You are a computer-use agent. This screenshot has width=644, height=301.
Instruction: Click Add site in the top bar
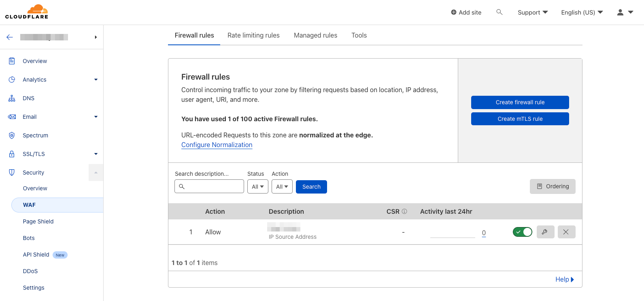coord(466,12)
